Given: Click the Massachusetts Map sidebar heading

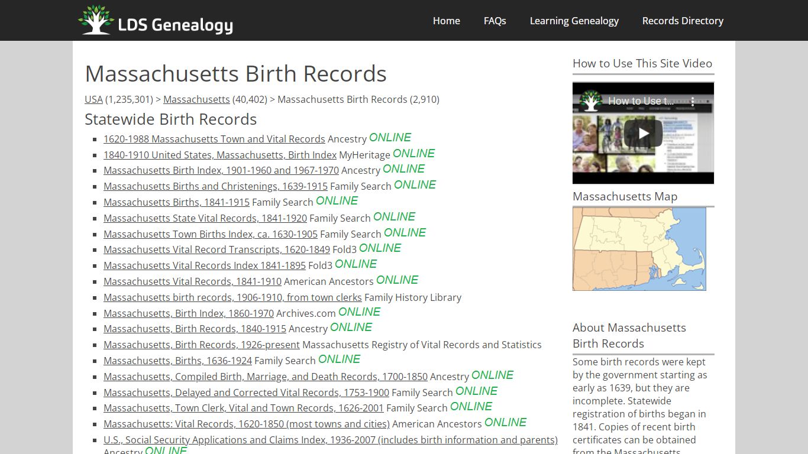Looking at the screenshot, I should pos(625,196).
